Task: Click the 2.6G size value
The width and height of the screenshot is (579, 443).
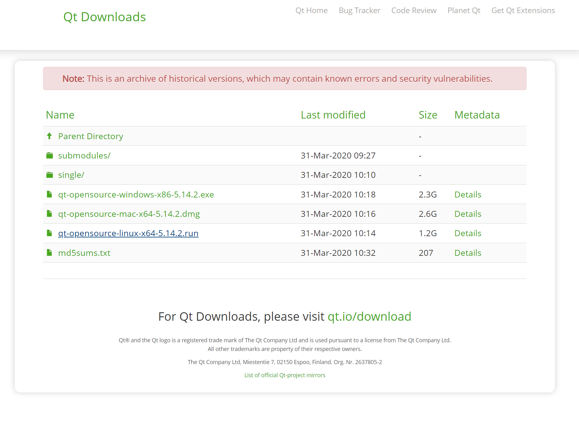Action: 428,214
